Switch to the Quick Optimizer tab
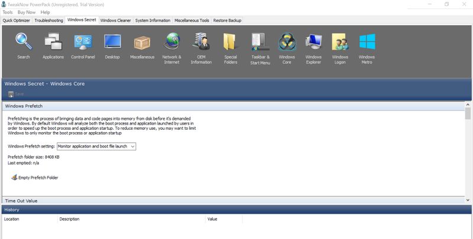Image resolution: width=473 pixels, height=239 pixels. (x=17, y=21)
